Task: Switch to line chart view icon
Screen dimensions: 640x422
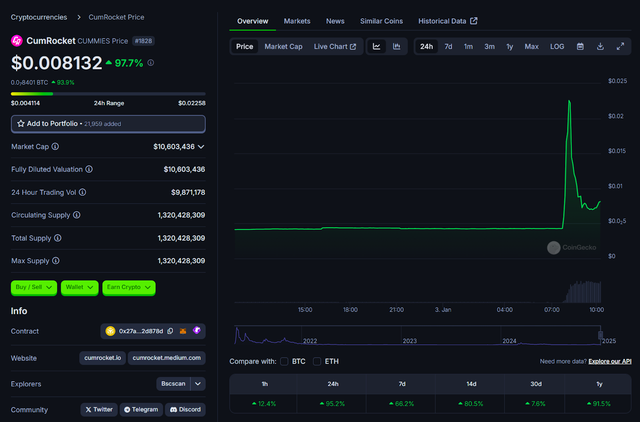Action: [376, 46]
